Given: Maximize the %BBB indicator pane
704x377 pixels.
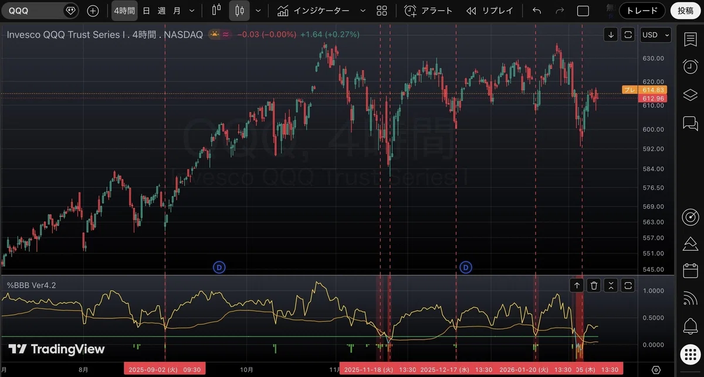Looking at the screenshot, I should (x=628, y=285).
